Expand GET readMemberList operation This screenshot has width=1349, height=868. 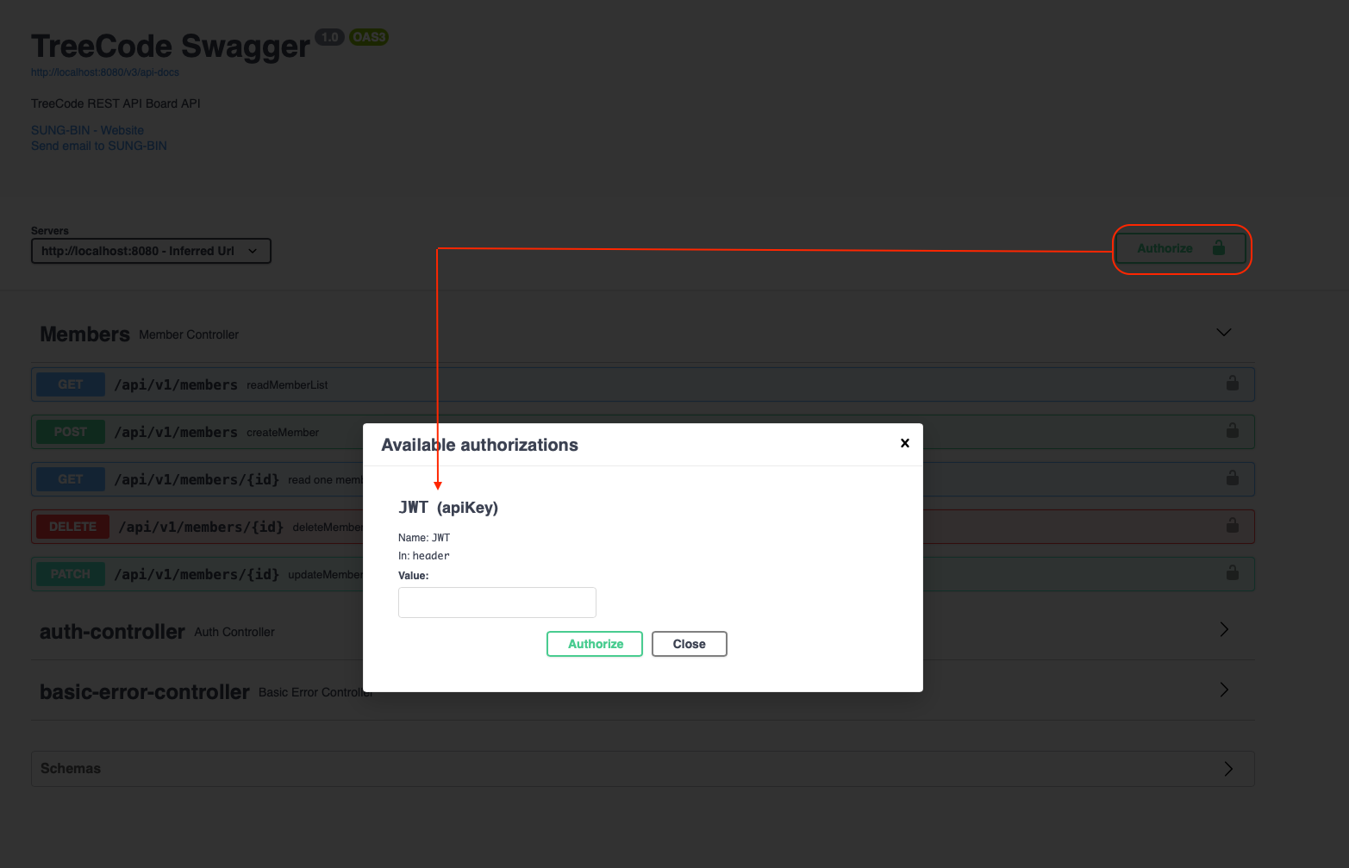pos(642,384)
